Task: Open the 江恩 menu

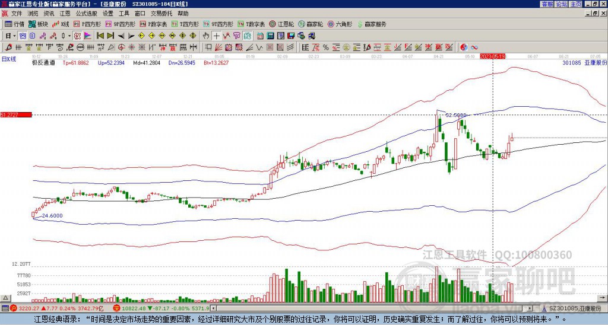Action: [65, 14]
